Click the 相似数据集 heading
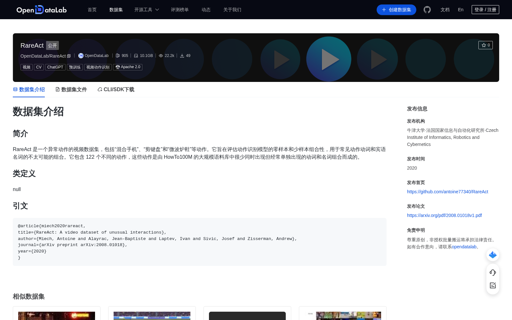 pyautogui.click(x=29, y=297)
